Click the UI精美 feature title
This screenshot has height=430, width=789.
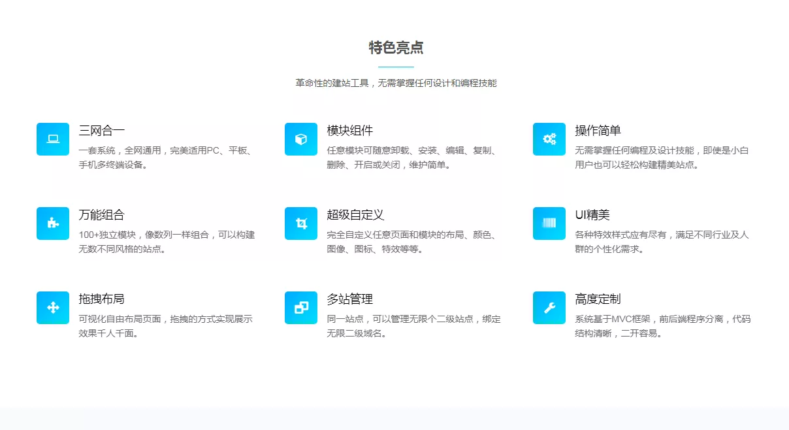(592, 215)
